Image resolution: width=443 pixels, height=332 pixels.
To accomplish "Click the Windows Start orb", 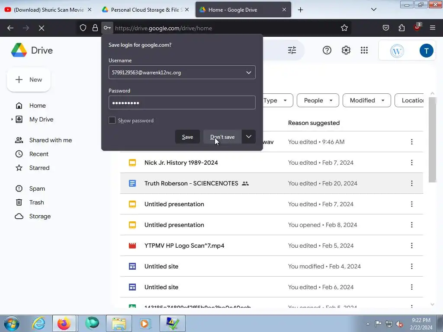I will tap(12, 323).
